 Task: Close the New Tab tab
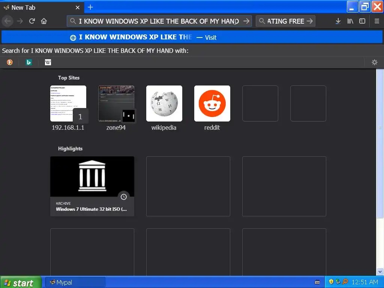tap(78, 7)
